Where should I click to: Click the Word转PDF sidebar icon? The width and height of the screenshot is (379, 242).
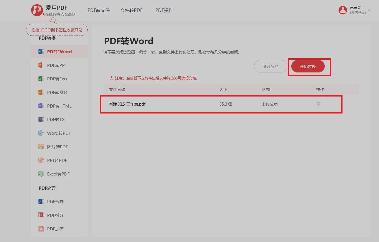pos(41,133)
